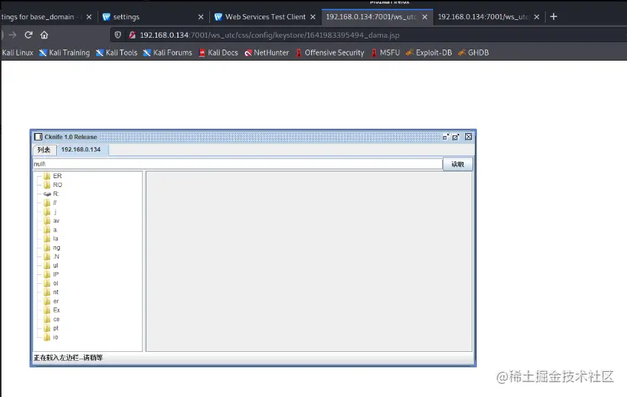Iconify the Cknife internal window
The image size is (627, 397).
tap(446, 137)
